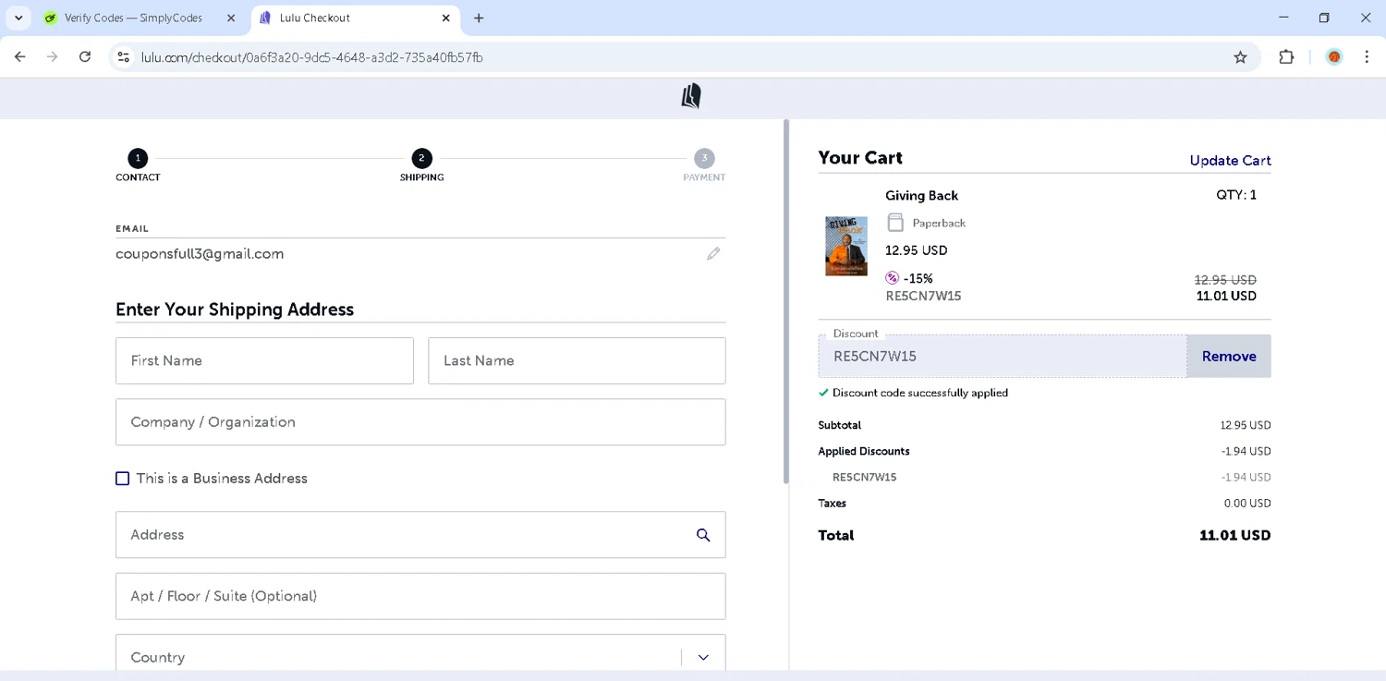Click the Update Cart link
Image resolution: width=1386 pixels, height=681 pixels.
[x=1230, y=161]
